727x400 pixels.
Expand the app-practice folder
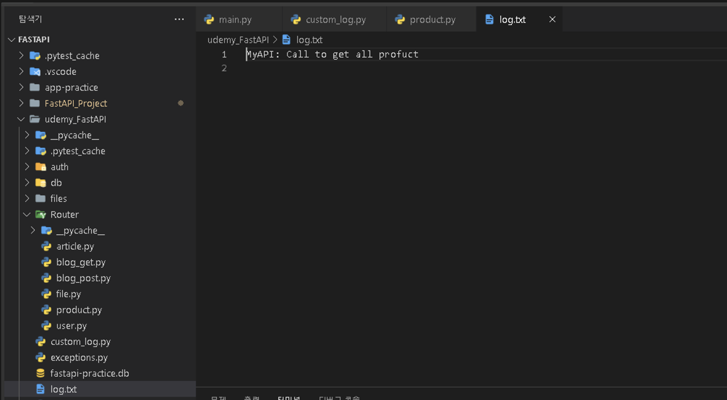click(x=21, y=87)
